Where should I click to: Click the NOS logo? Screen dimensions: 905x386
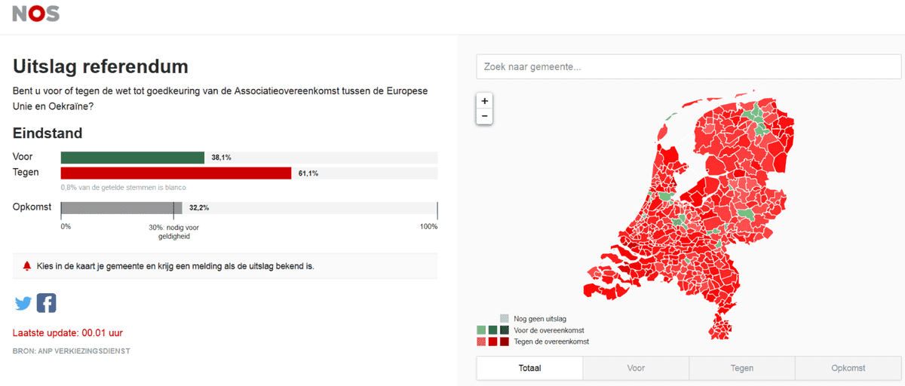(x=35, y=14)
